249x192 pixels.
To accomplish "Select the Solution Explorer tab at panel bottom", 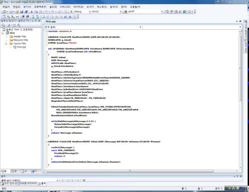I will (5, 171).
